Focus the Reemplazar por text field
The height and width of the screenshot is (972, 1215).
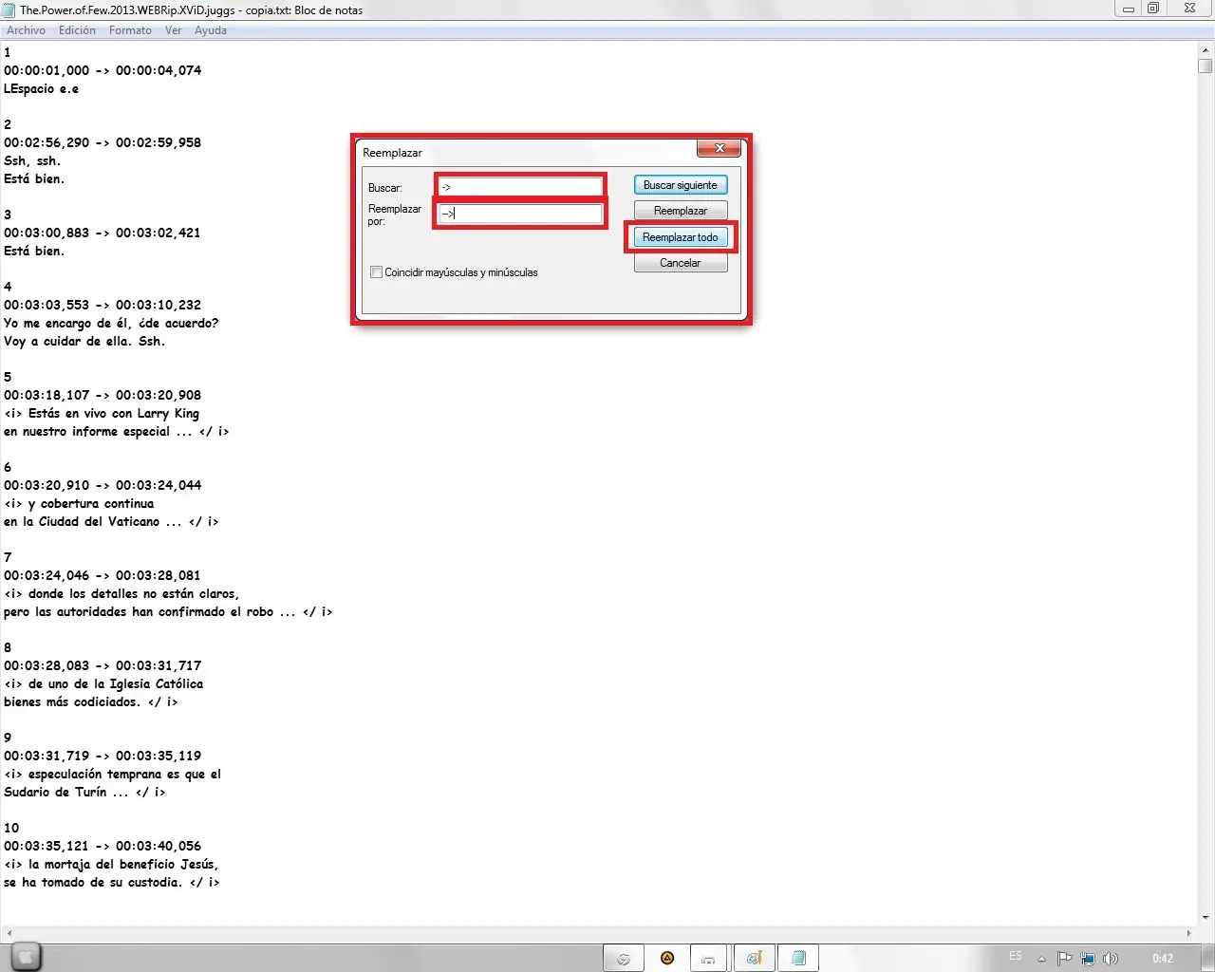520,214
